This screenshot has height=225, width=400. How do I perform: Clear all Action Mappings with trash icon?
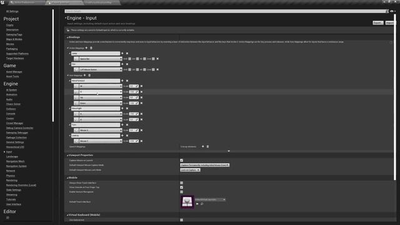91,48
